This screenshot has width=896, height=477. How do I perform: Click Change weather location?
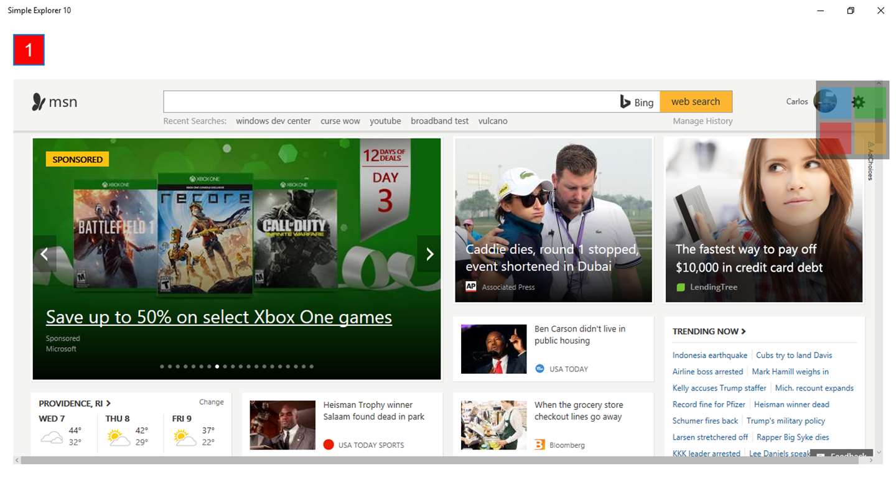click(x=212, y=402)
